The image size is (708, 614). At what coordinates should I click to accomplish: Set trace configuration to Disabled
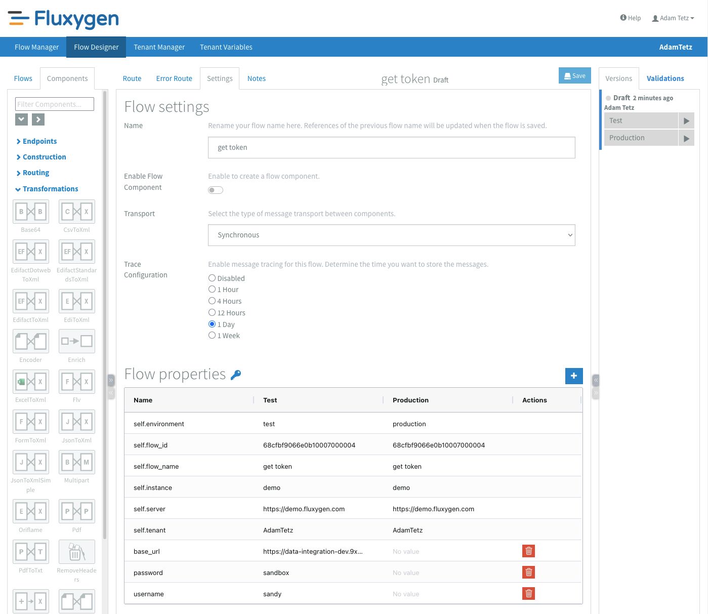point(212,278)
